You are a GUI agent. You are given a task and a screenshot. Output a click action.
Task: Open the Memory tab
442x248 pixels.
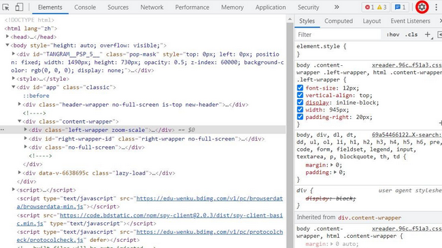pyautogui.click(x=233, y=7)
